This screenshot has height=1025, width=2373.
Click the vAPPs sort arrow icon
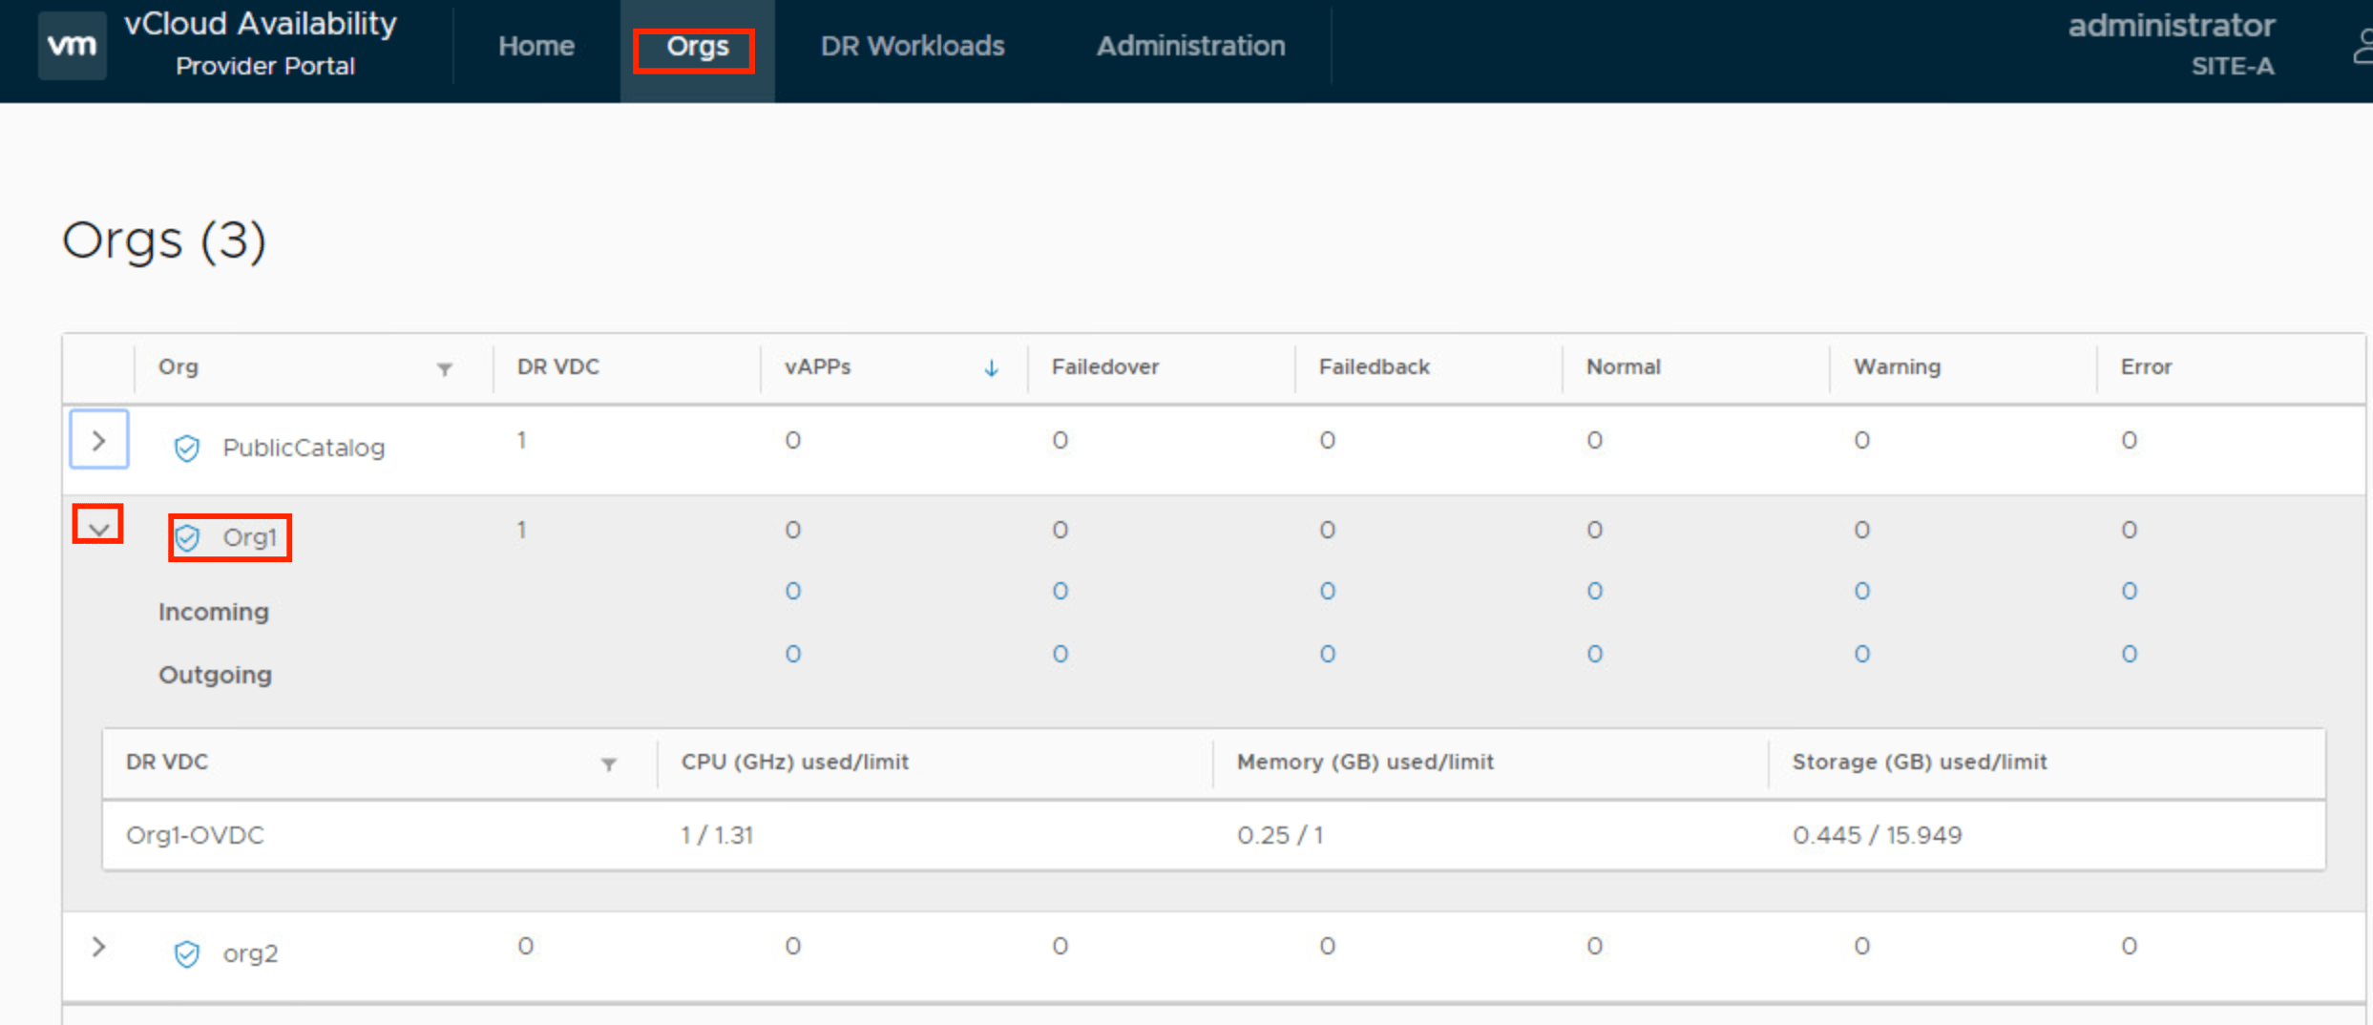click(x=991, y=368)
